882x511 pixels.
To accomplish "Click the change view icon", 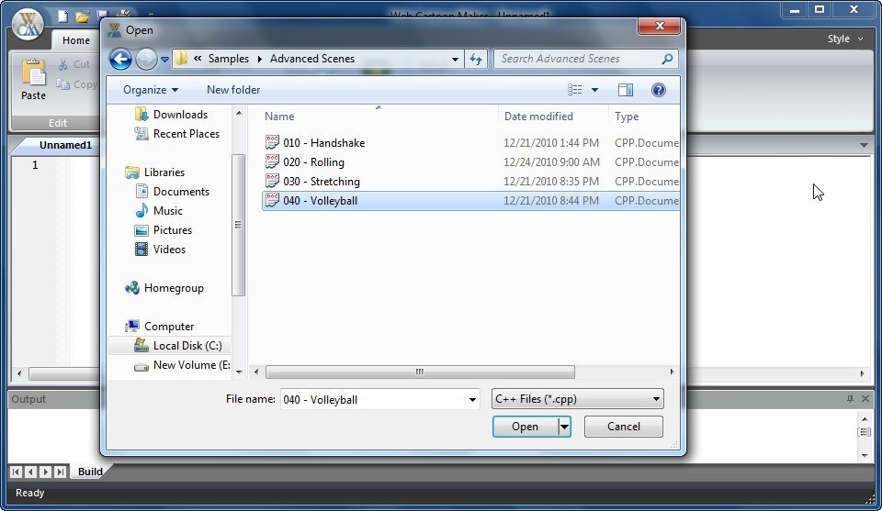I will pos(575,90).
